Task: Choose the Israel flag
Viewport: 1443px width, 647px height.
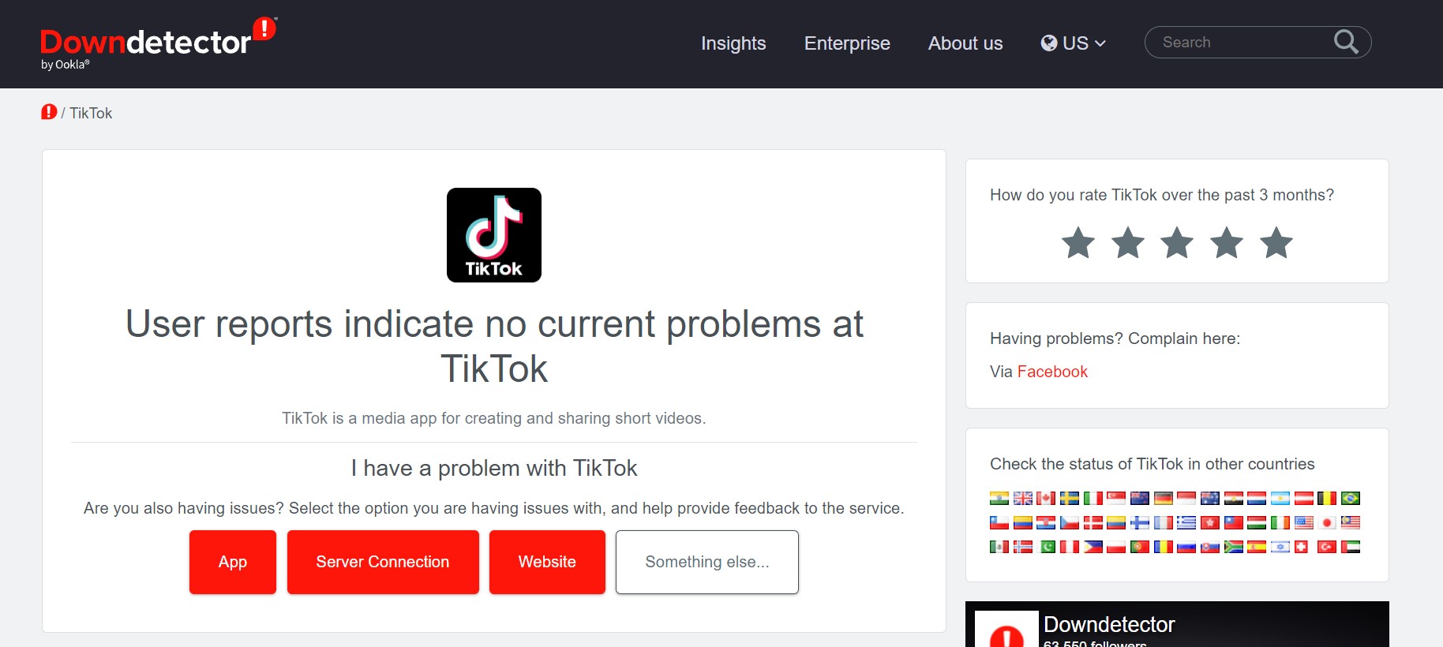Action: [1280, 547]
